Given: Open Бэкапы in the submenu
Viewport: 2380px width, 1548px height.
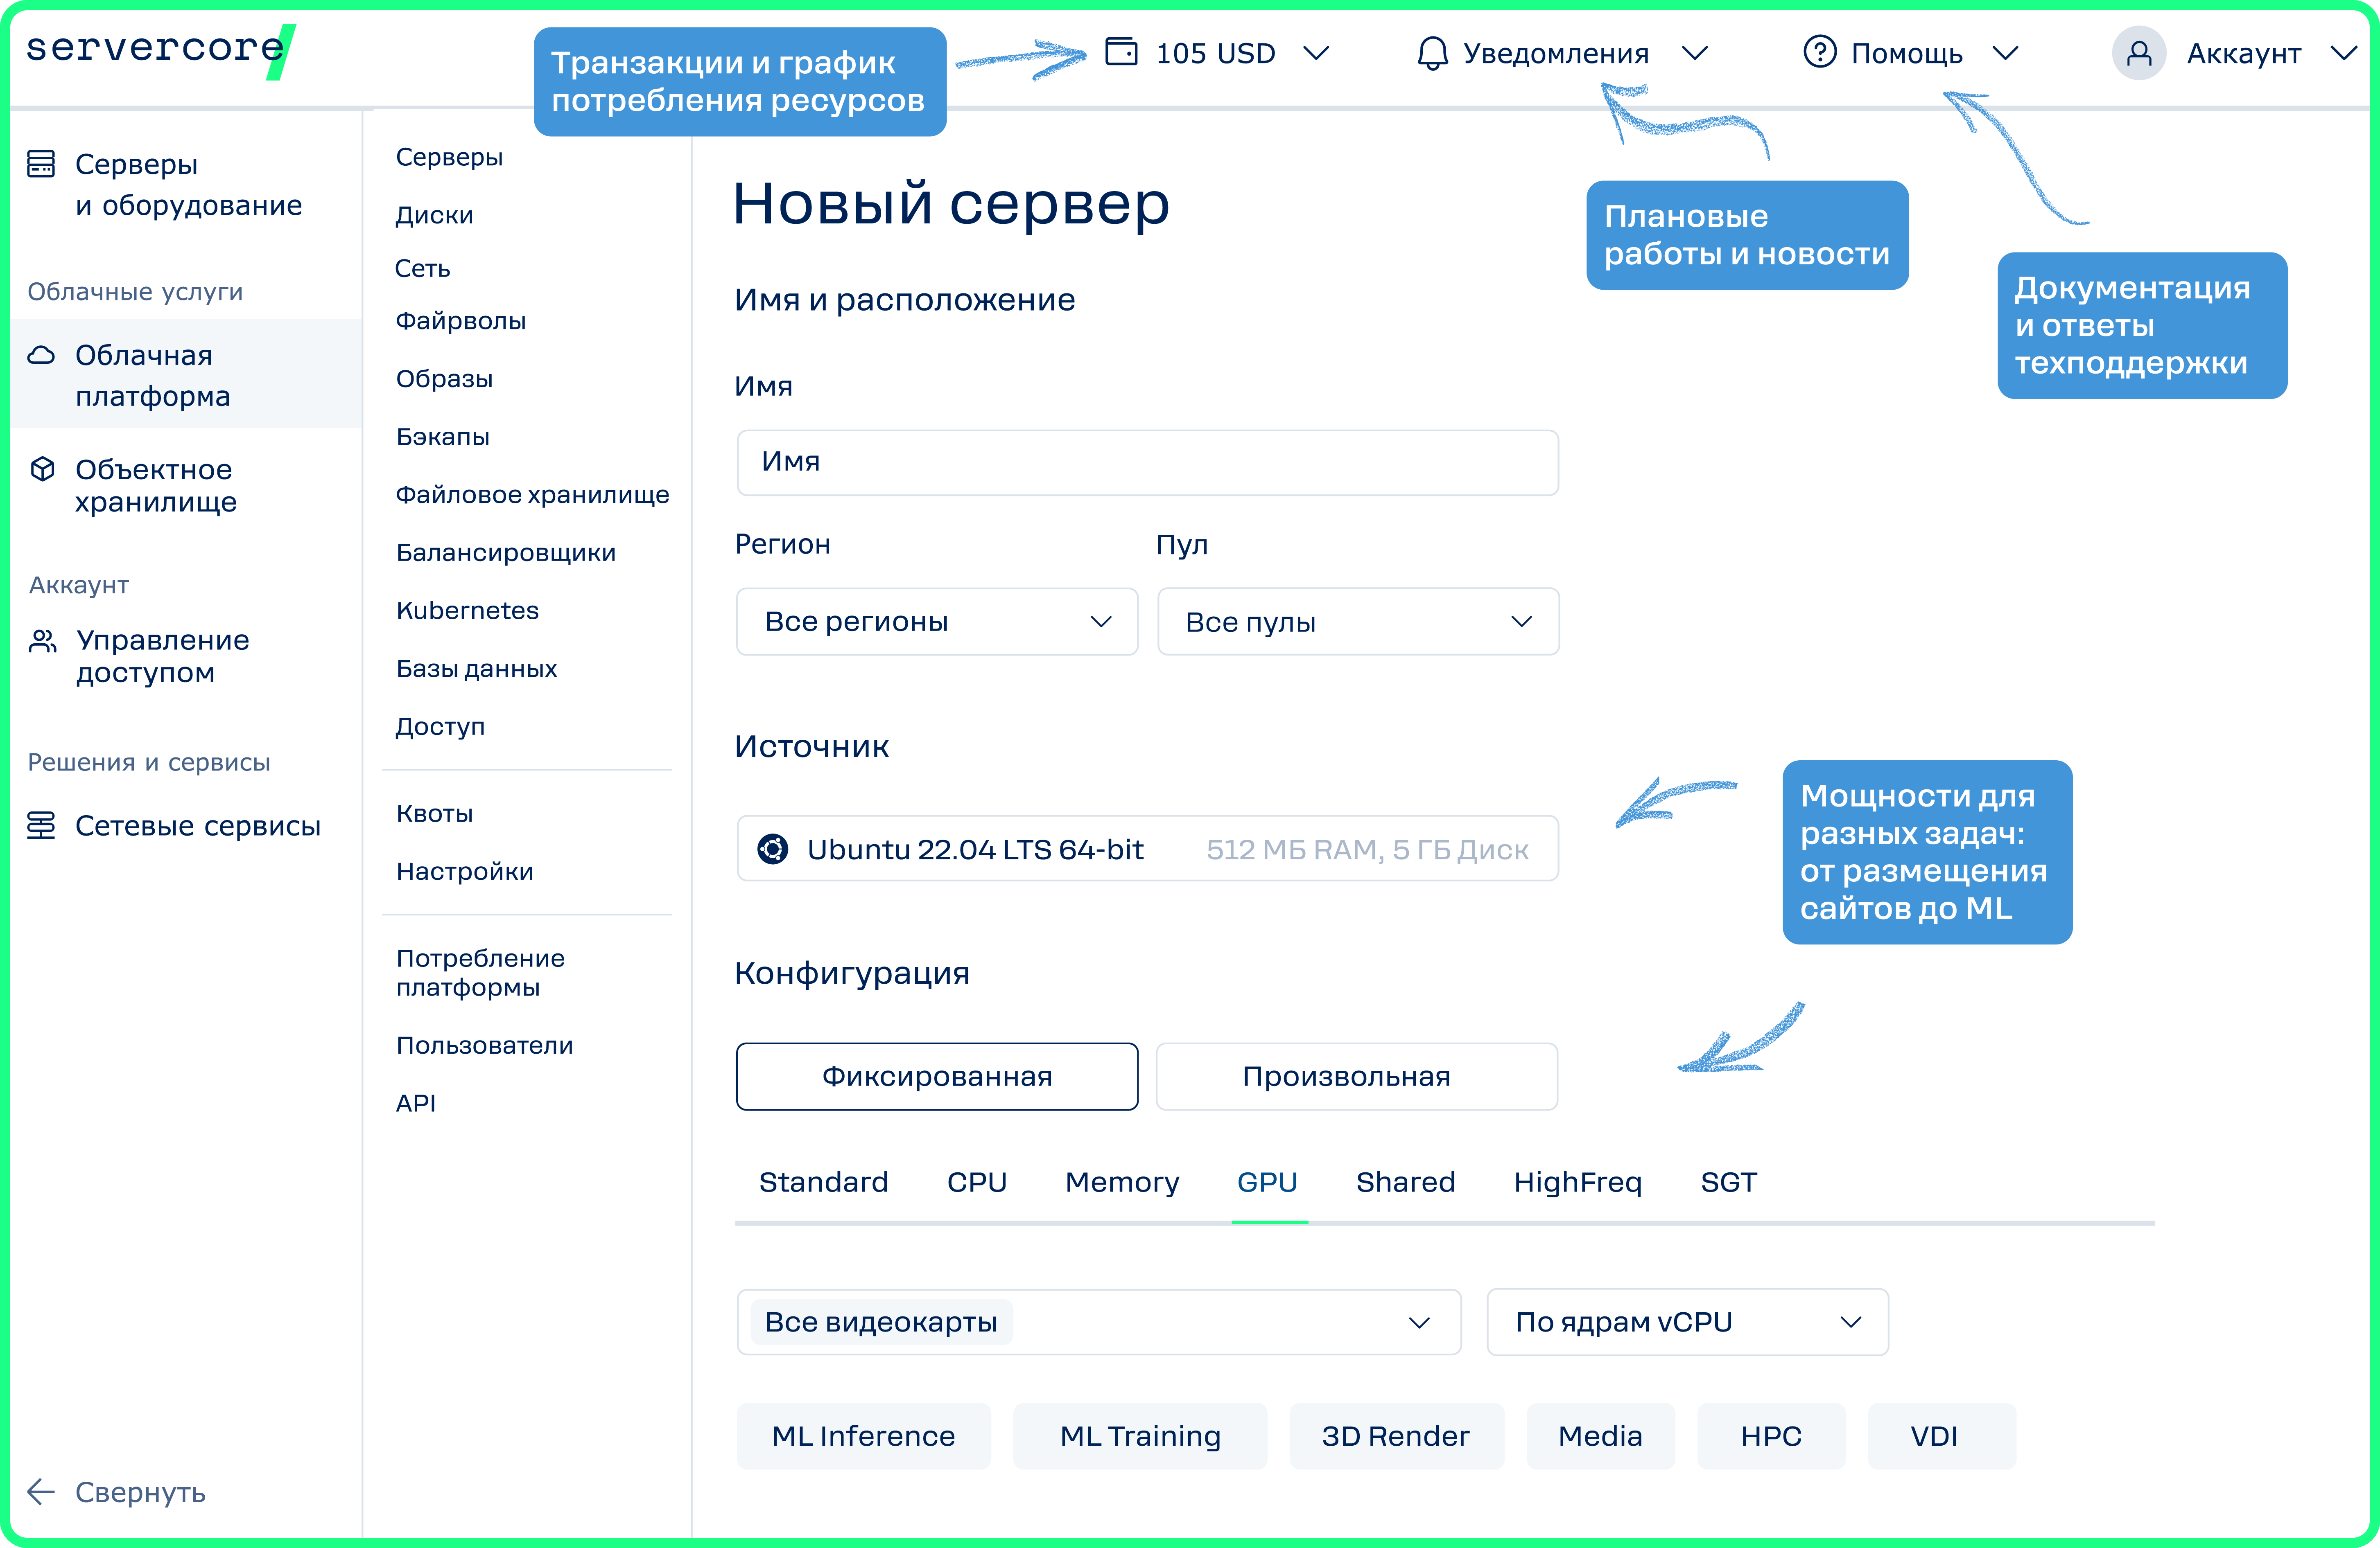Looking at the screenshot, I should point(442,437).
